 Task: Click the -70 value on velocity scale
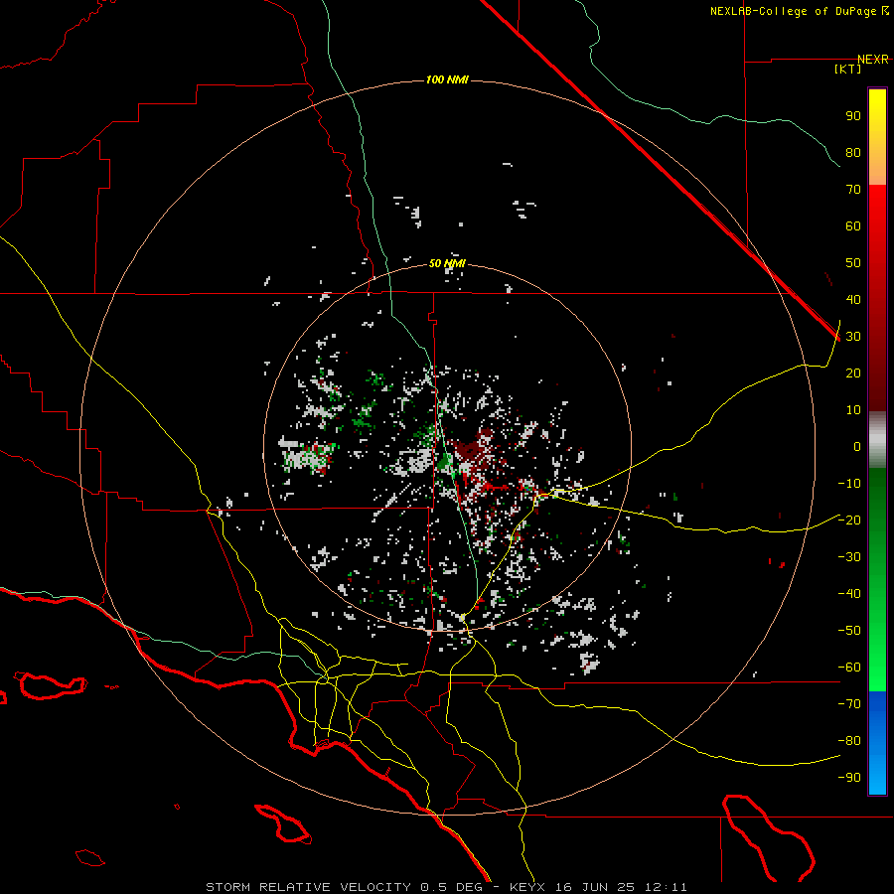coord(849,704)
